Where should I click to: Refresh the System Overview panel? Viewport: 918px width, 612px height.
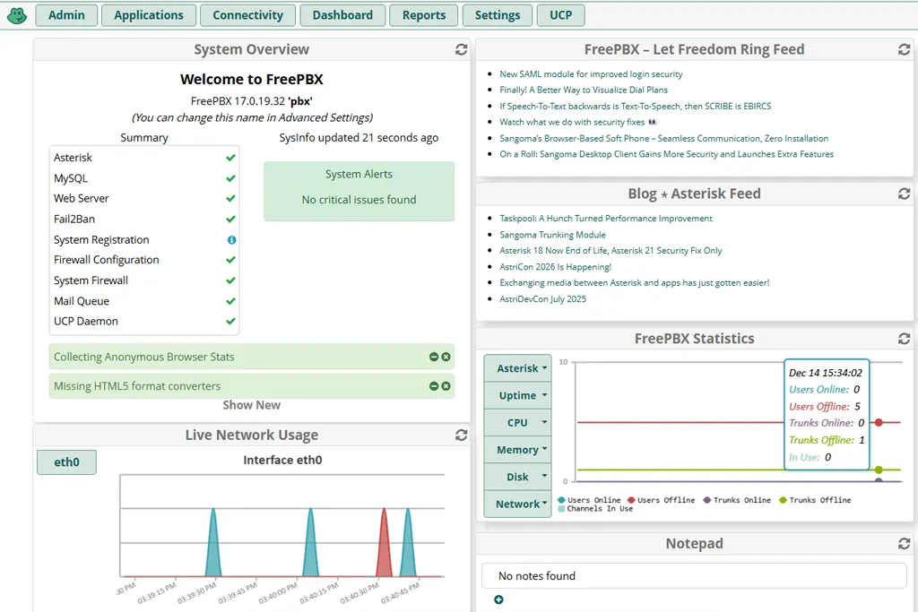(461, 50)
